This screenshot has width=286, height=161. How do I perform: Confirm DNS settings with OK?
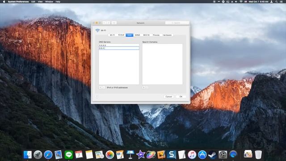pyautogui.click(x=181, y=97)
